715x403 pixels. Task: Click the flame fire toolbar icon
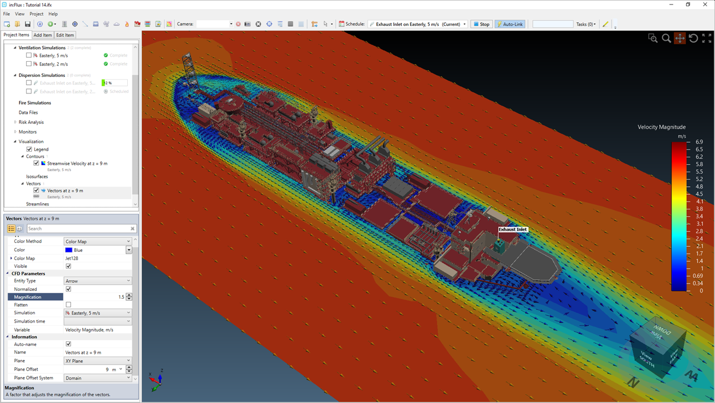tap(127, 24)
